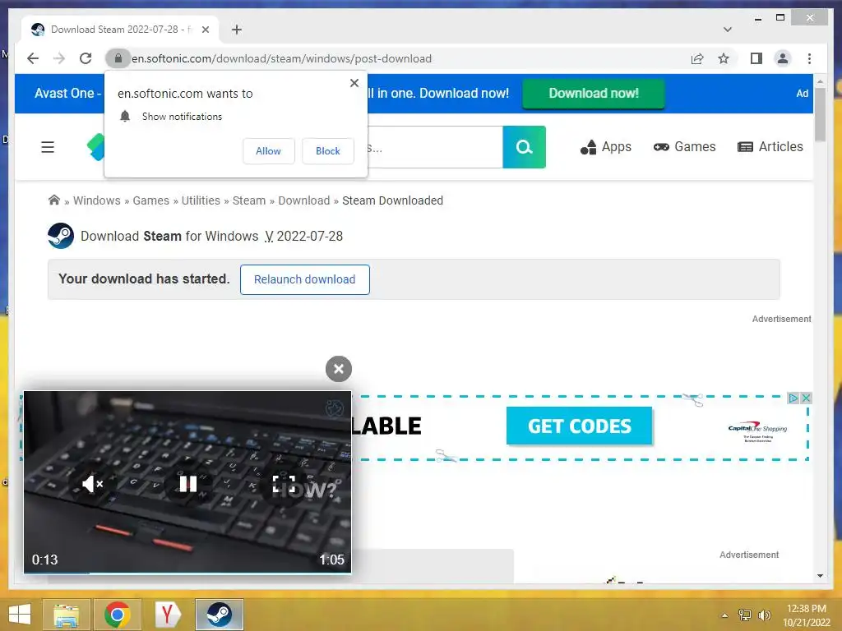Select the Download Steam tab
The height and width of the screenshot is (631, 842).
(120, 30)
